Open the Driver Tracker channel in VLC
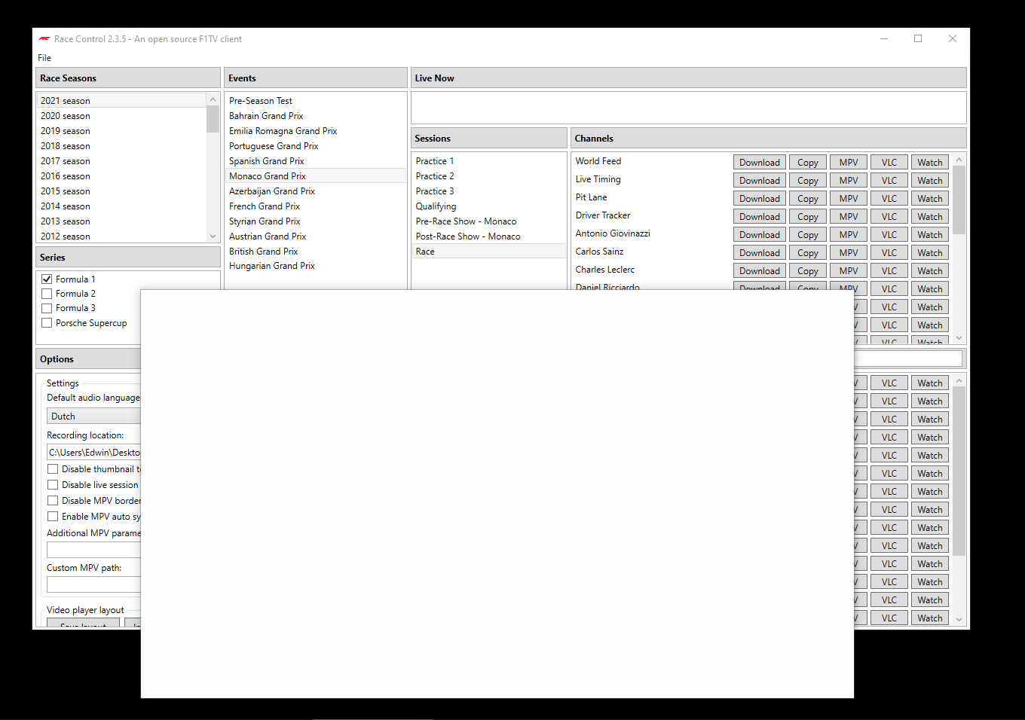 point(889,215)
